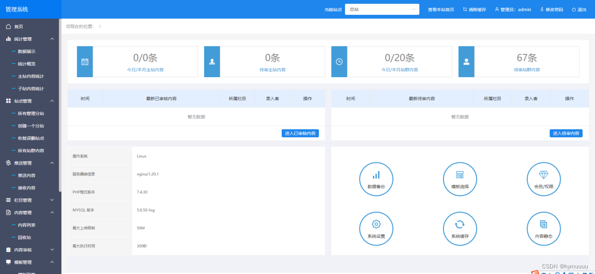Open 所有管理分站 in the sidebar
Viewport: 595px width, 274px height.
31,114
